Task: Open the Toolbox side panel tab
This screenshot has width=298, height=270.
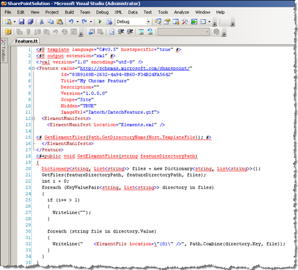Action: pos(4,51)
